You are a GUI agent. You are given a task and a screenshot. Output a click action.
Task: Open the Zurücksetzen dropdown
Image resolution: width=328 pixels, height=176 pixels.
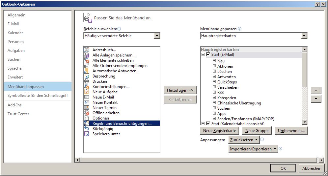coord(244,140)
